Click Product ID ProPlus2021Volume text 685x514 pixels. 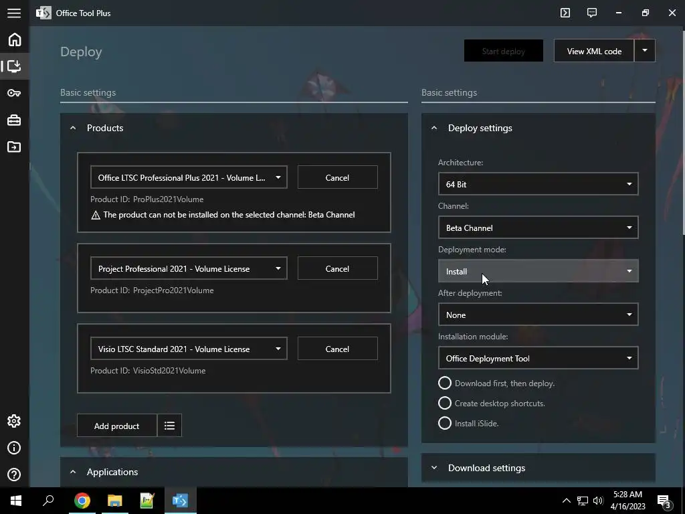click(x=146, y=199)
